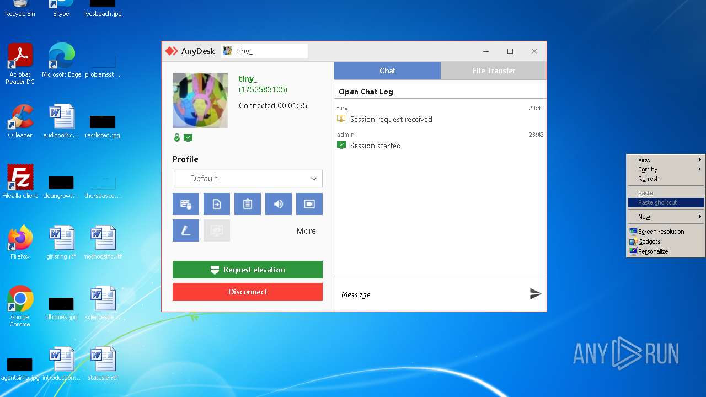The image size is (706, 397).
Task: Toggle whiteboard drawing permission icon
Action: click(x=186, y=230)
